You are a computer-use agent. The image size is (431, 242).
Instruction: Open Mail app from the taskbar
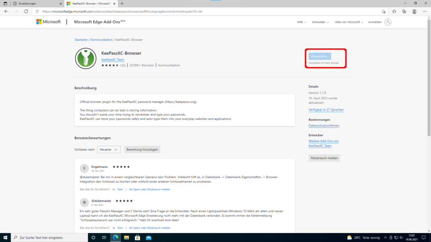point(149,238)
